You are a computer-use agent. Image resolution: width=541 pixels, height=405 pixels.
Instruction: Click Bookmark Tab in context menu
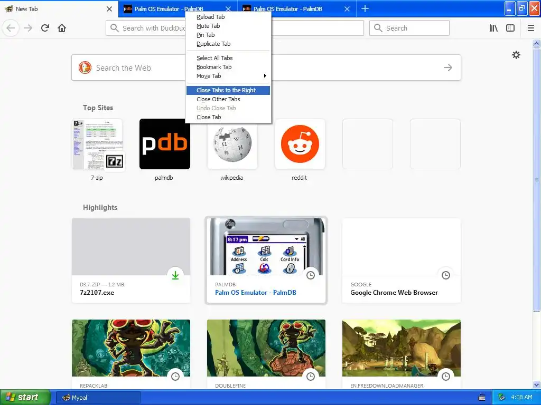tap(228, 67)
